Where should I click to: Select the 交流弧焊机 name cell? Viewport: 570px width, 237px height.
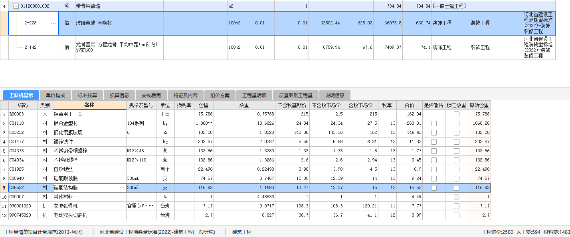[x=89, y=206]
